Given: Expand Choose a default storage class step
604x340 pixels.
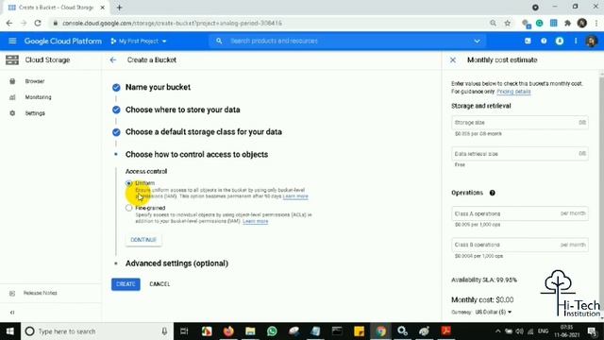Looking at the screenshot, I should [204, 132].
